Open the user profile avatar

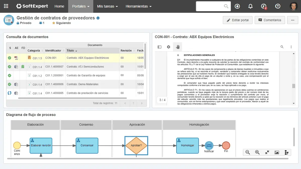click(x=293, y=6)
